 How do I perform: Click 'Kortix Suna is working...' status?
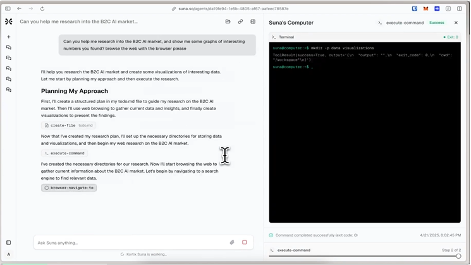[x=147, y=254]
